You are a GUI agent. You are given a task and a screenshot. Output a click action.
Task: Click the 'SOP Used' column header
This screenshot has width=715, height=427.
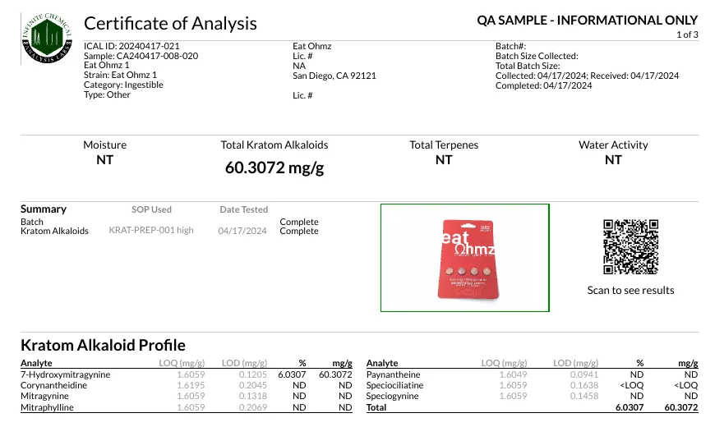pyautogui.click(x=151, y=209)
